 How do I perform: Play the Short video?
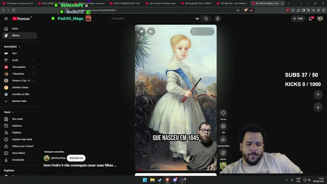[x=142, y=32]
